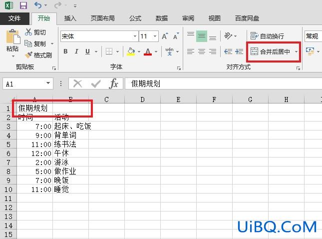Image resolution: width=322 pixels, height=239 pixels.
Task: Toggle italic formatting
Action: (x=76, y=51)
